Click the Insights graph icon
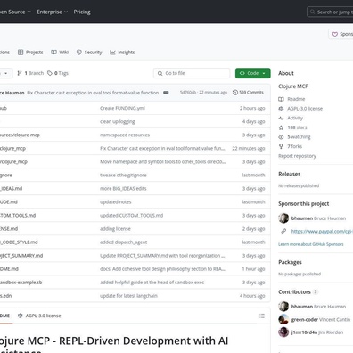353x353 pixels. pyautogui.click(x=112, y=53)
